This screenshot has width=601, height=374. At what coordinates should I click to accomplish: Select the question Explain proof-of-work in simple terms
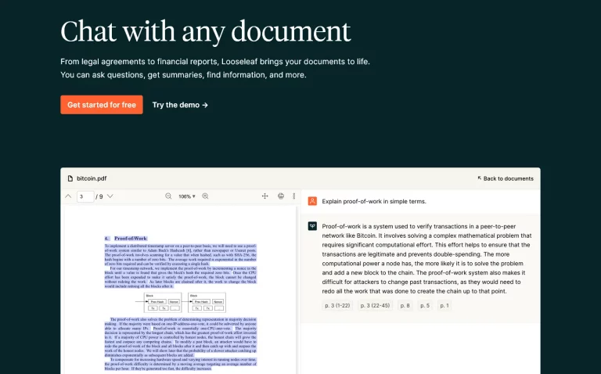pos(374,202)
